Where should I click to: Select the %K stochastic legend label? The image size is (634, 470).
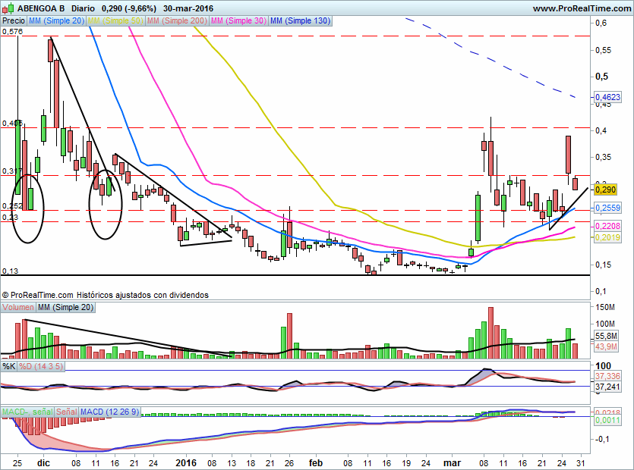[x=9, y=366]
